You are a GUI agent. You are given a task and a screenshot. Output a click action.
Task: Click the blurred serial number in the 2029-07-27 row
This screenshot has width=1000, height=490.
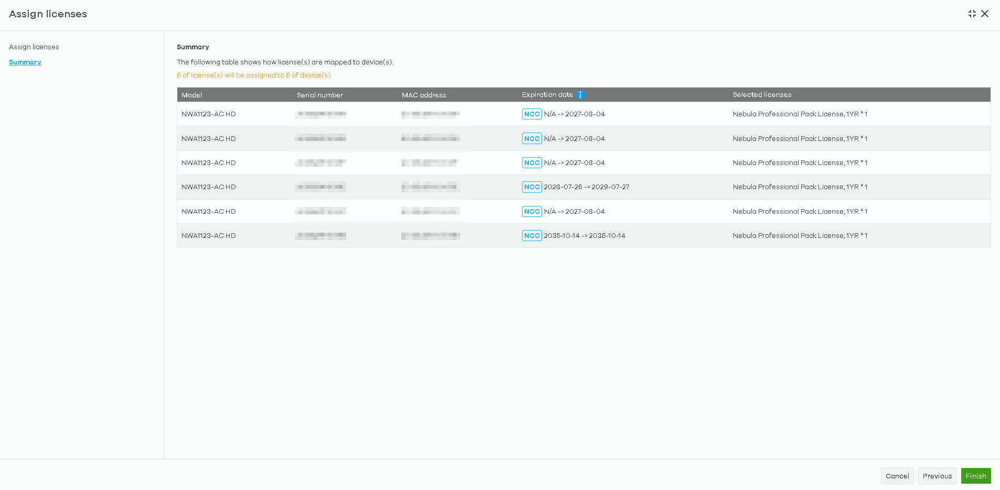(320, 187)
